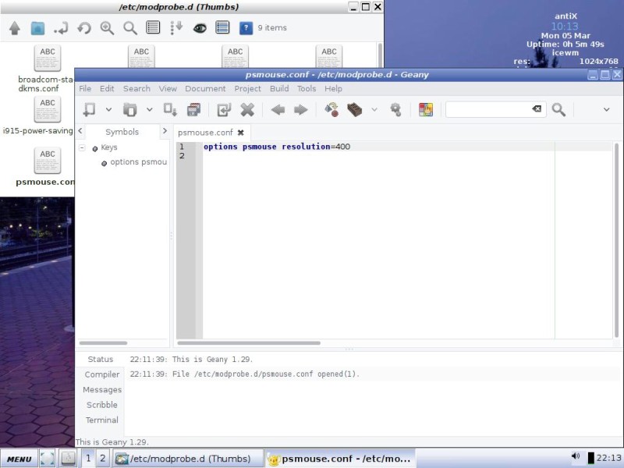
Task: Go up a directory in the file manager
Action: 15,28
